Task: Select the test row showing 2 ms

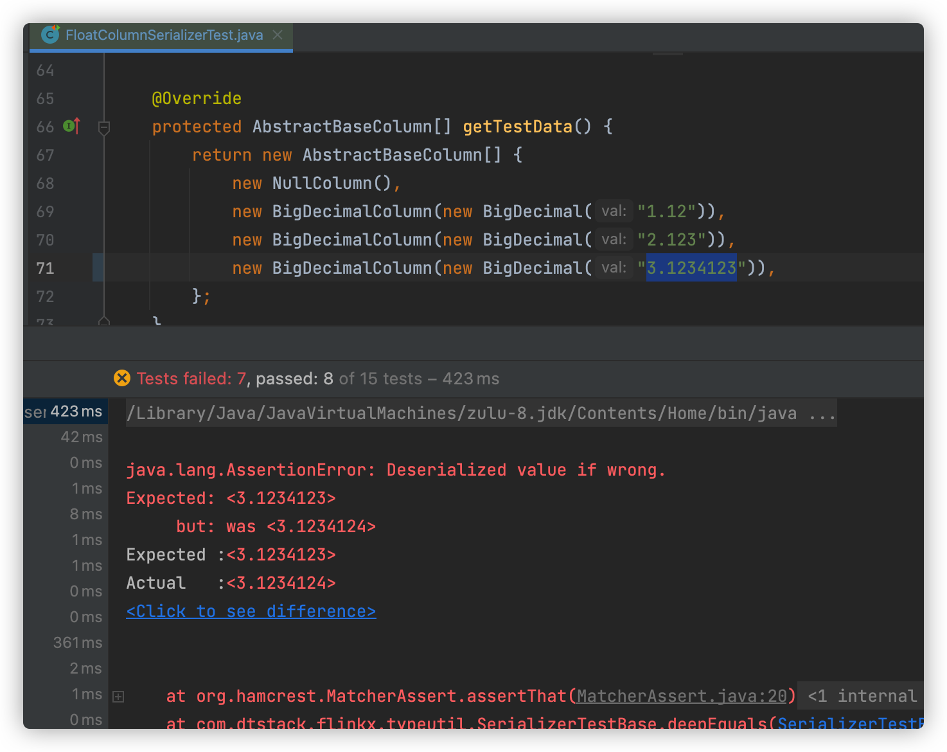Action: (x=66, y=668)
